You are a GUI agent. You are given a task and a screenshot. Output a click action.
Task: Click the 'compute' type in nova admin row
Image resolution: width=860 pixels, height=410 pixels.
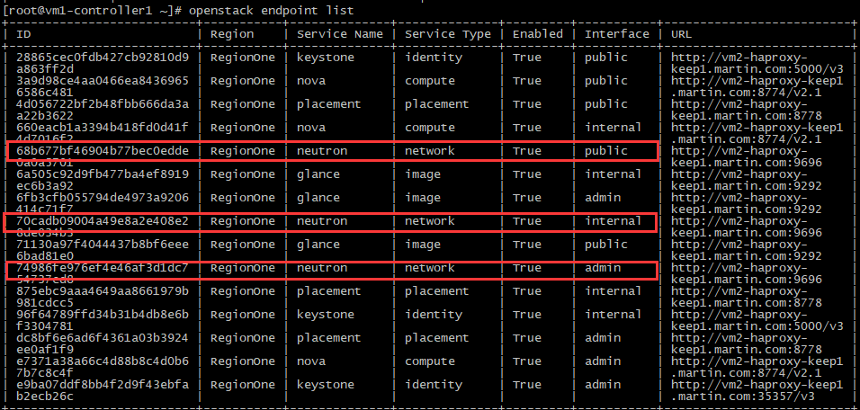pos(430,361)
